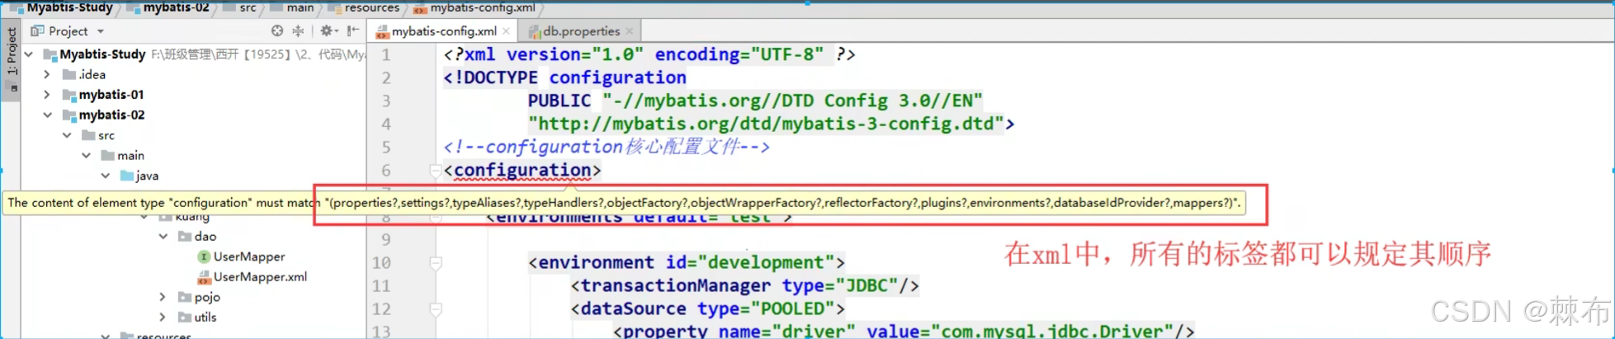Select the Myabtis-Study project root

click(x=102, y=54)
